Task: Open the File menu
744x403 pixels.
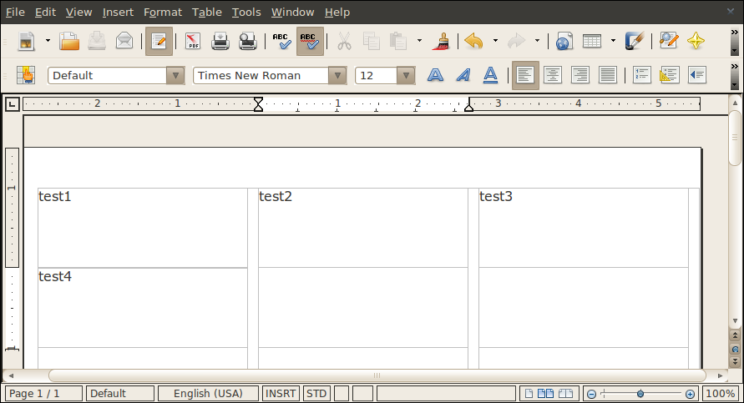Action: click(x=15, y=13)
